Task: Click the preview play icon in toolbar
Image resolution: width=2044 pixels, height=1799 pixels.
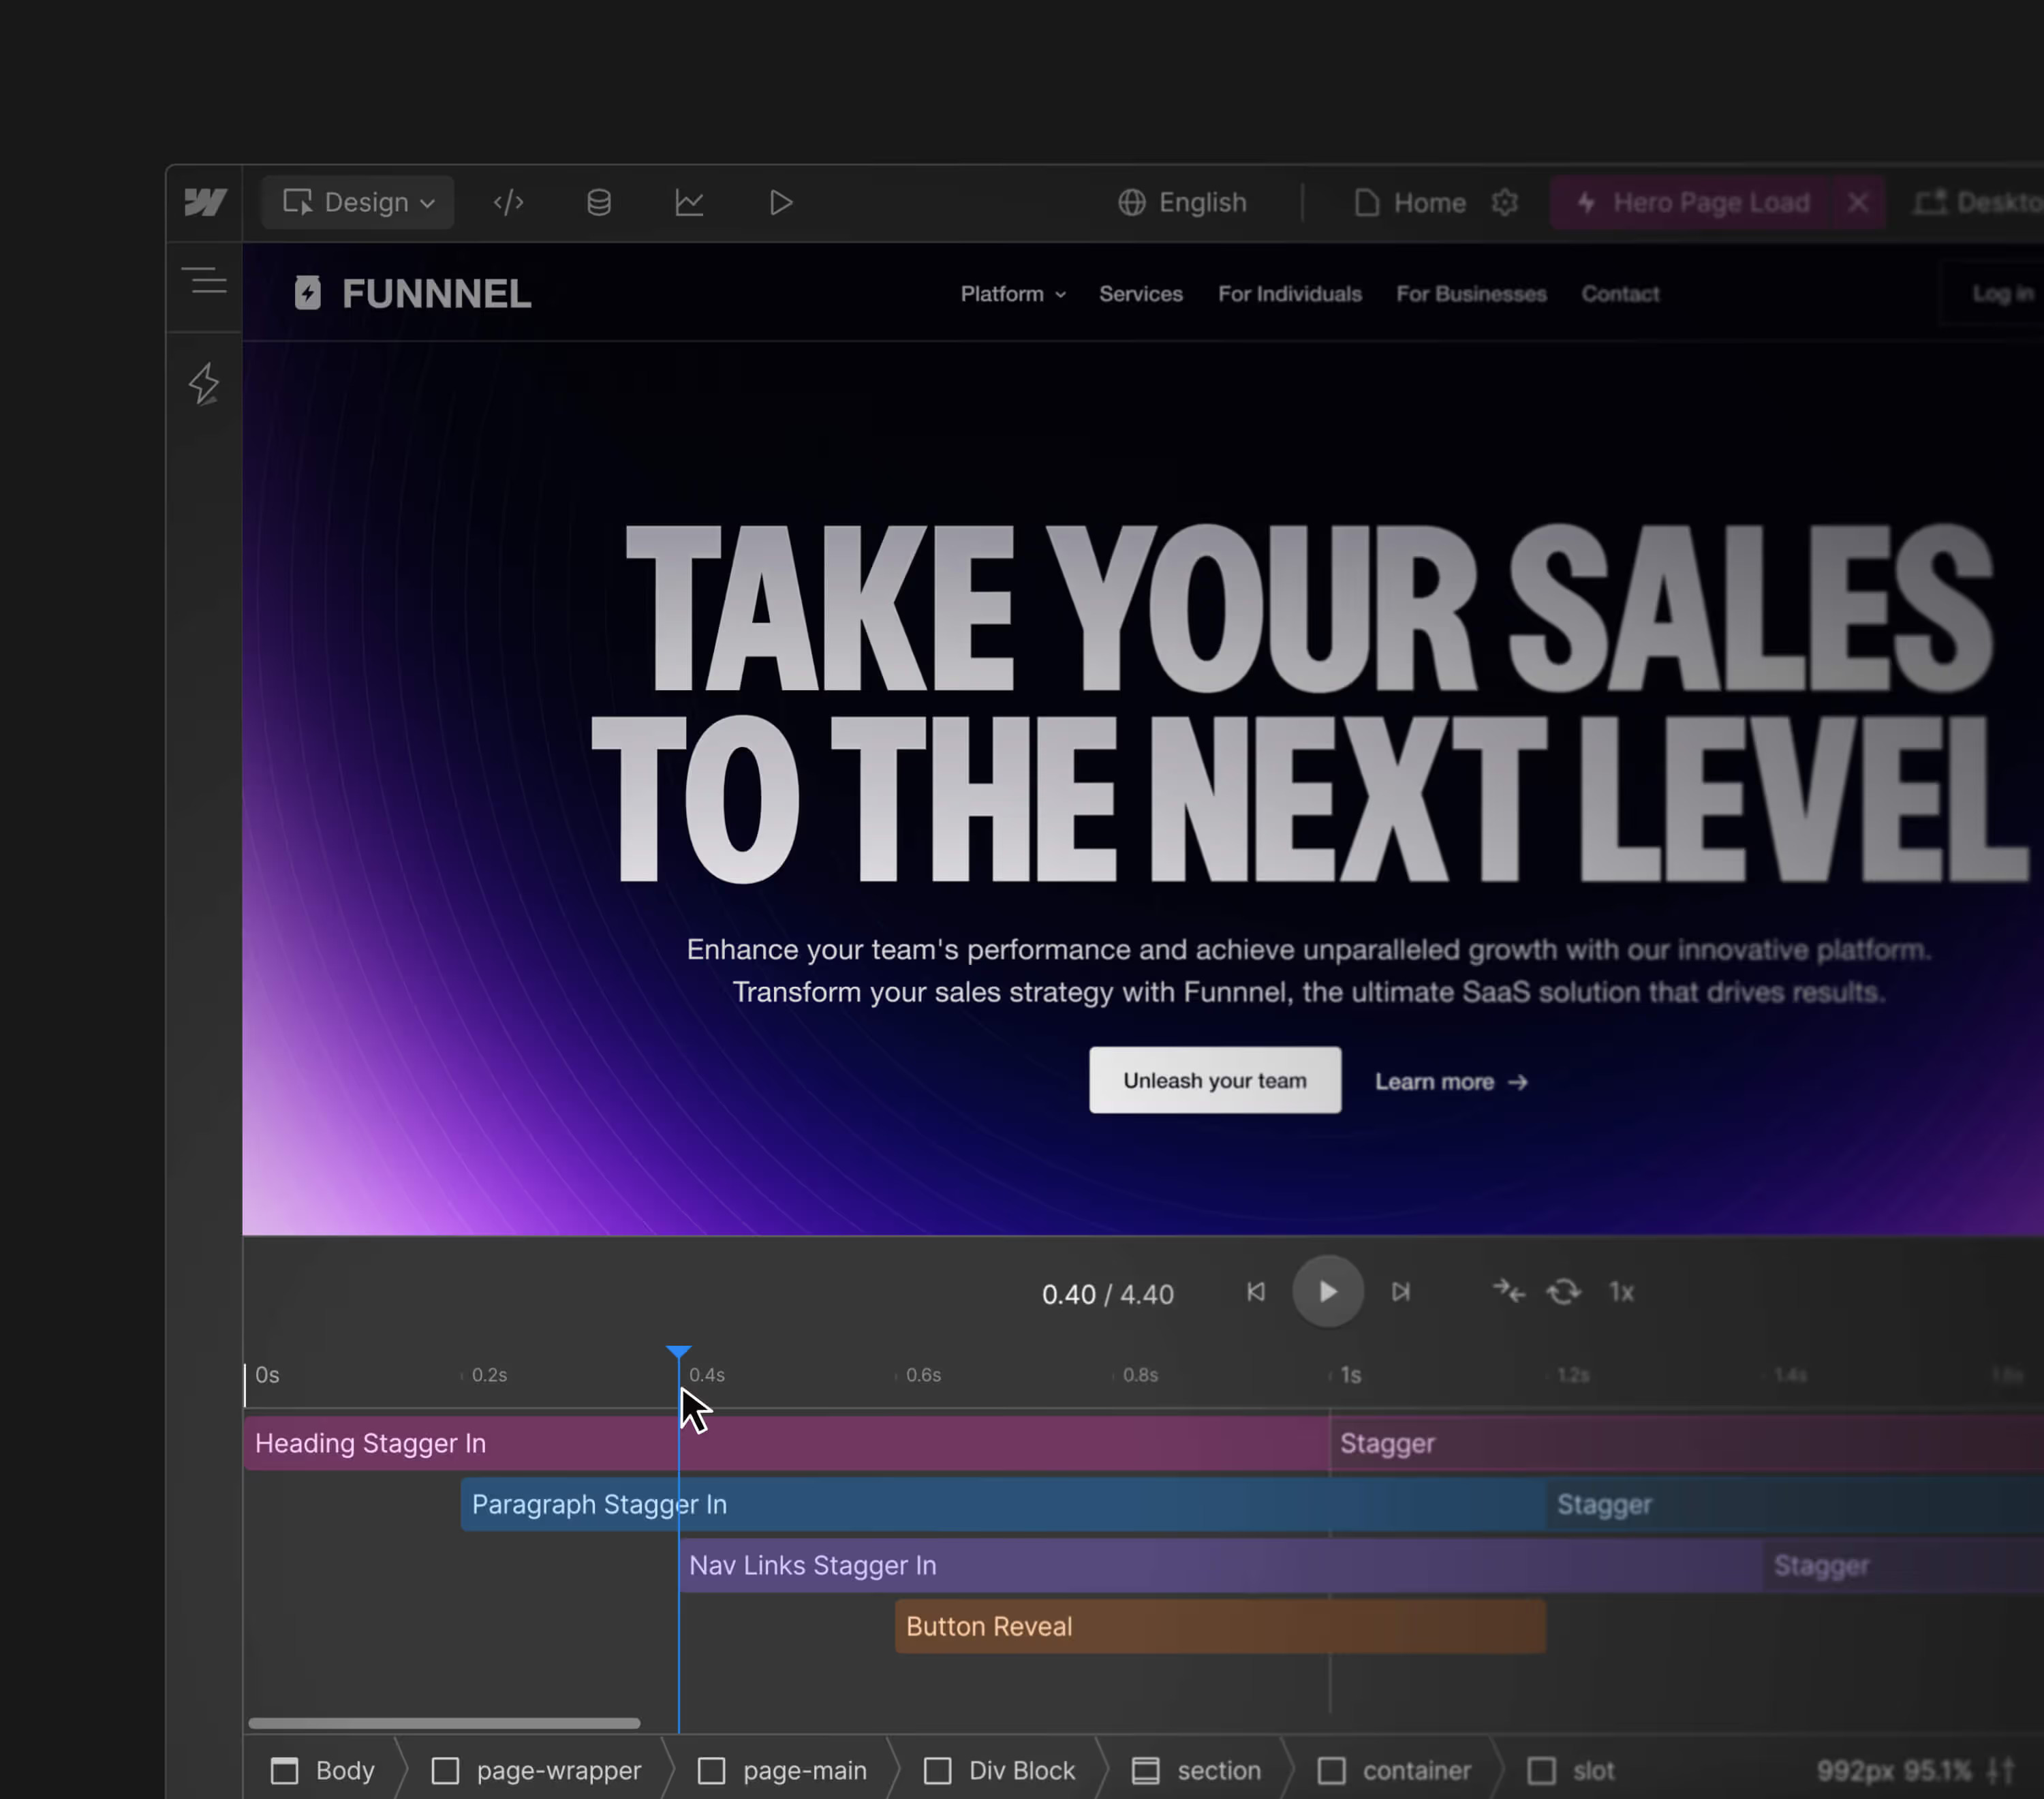Action: click(x=780, y=203)
